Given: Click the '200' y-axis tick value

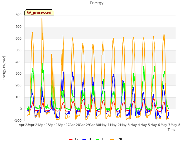Looking at the screenshot, I should [x=18, y=85].
